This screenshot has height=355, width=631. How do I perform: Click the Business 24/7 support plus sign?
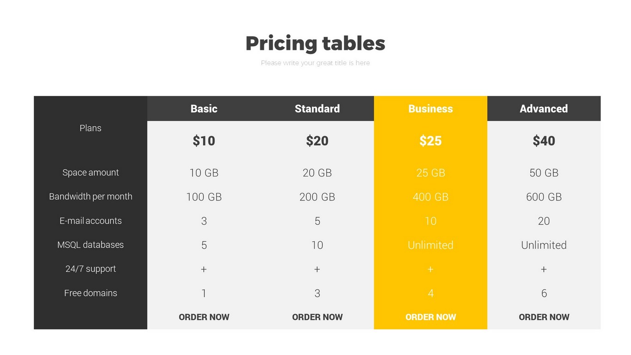coord(430,269)
